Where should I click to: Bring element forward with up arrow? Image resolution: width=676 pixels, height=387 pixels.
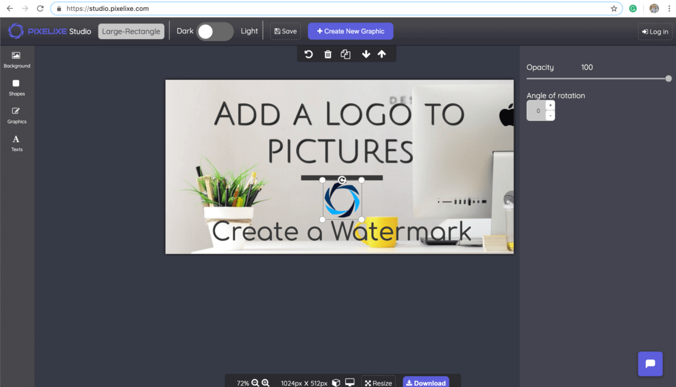382,54
